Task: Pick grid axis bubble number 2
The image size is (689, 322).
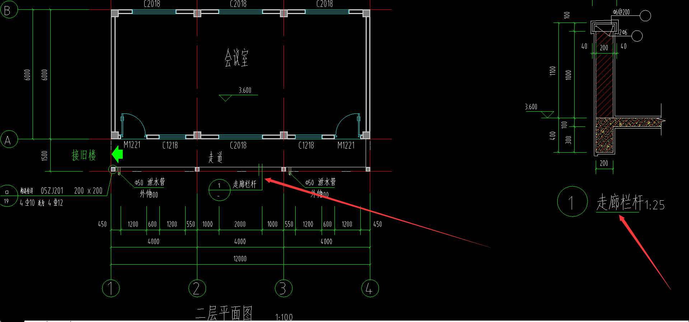Action: (x=197, y=288)
